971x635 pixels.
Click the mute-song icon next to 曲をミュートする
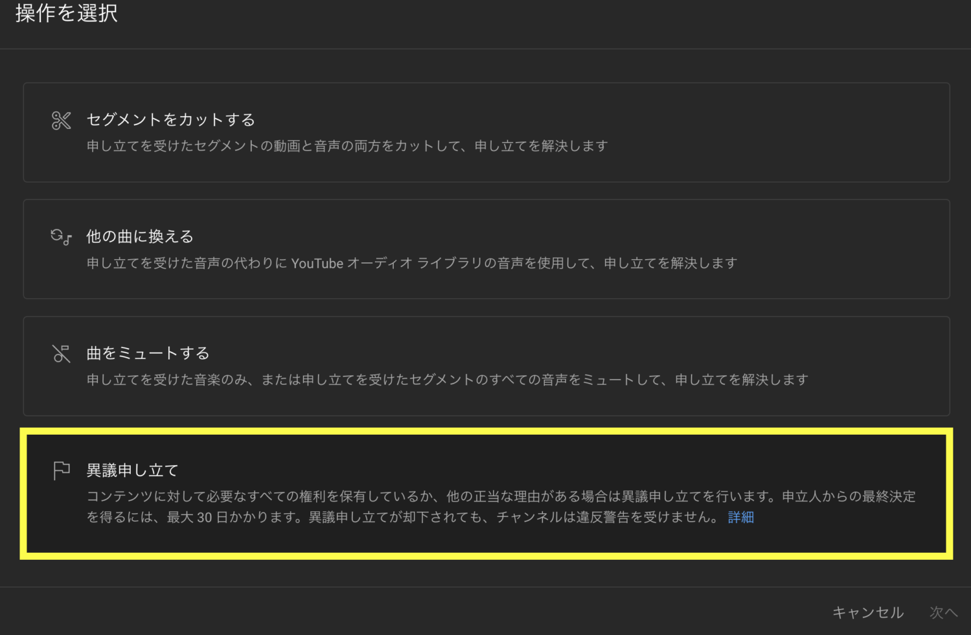click(61, 354)
